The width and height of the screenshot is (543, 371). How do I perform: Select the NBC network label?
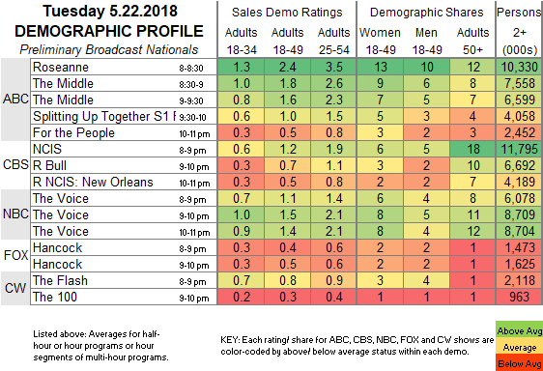pyautogui.click(x=15, y=214)
